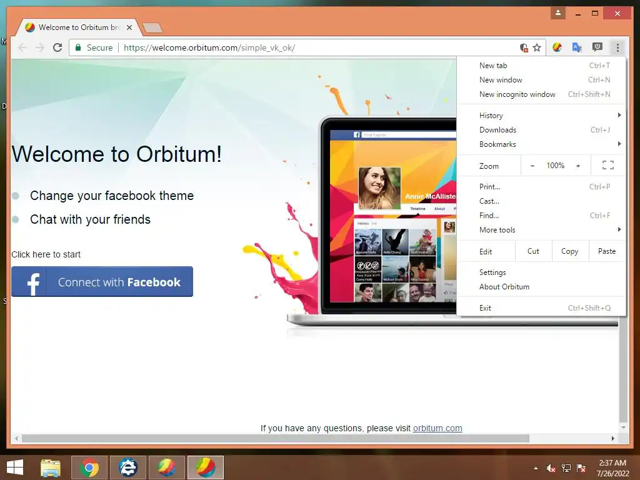Open the chat notification extension icon

click(597, 47)
